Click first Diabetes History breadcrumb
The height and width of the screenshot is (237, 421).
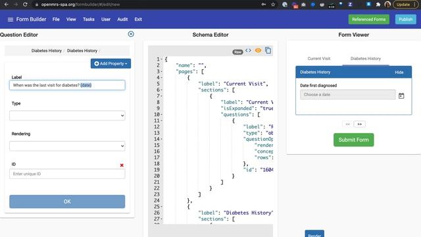pyautogui.click(x=47, y=51)
